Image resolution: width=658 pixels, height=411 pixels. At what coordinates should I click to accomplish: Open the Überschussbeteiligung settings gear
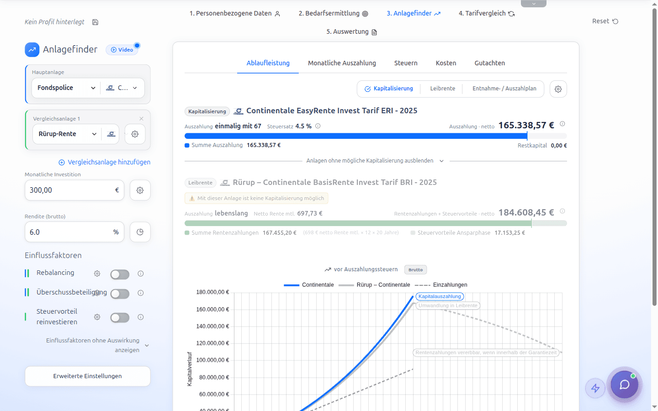point(97,293)
